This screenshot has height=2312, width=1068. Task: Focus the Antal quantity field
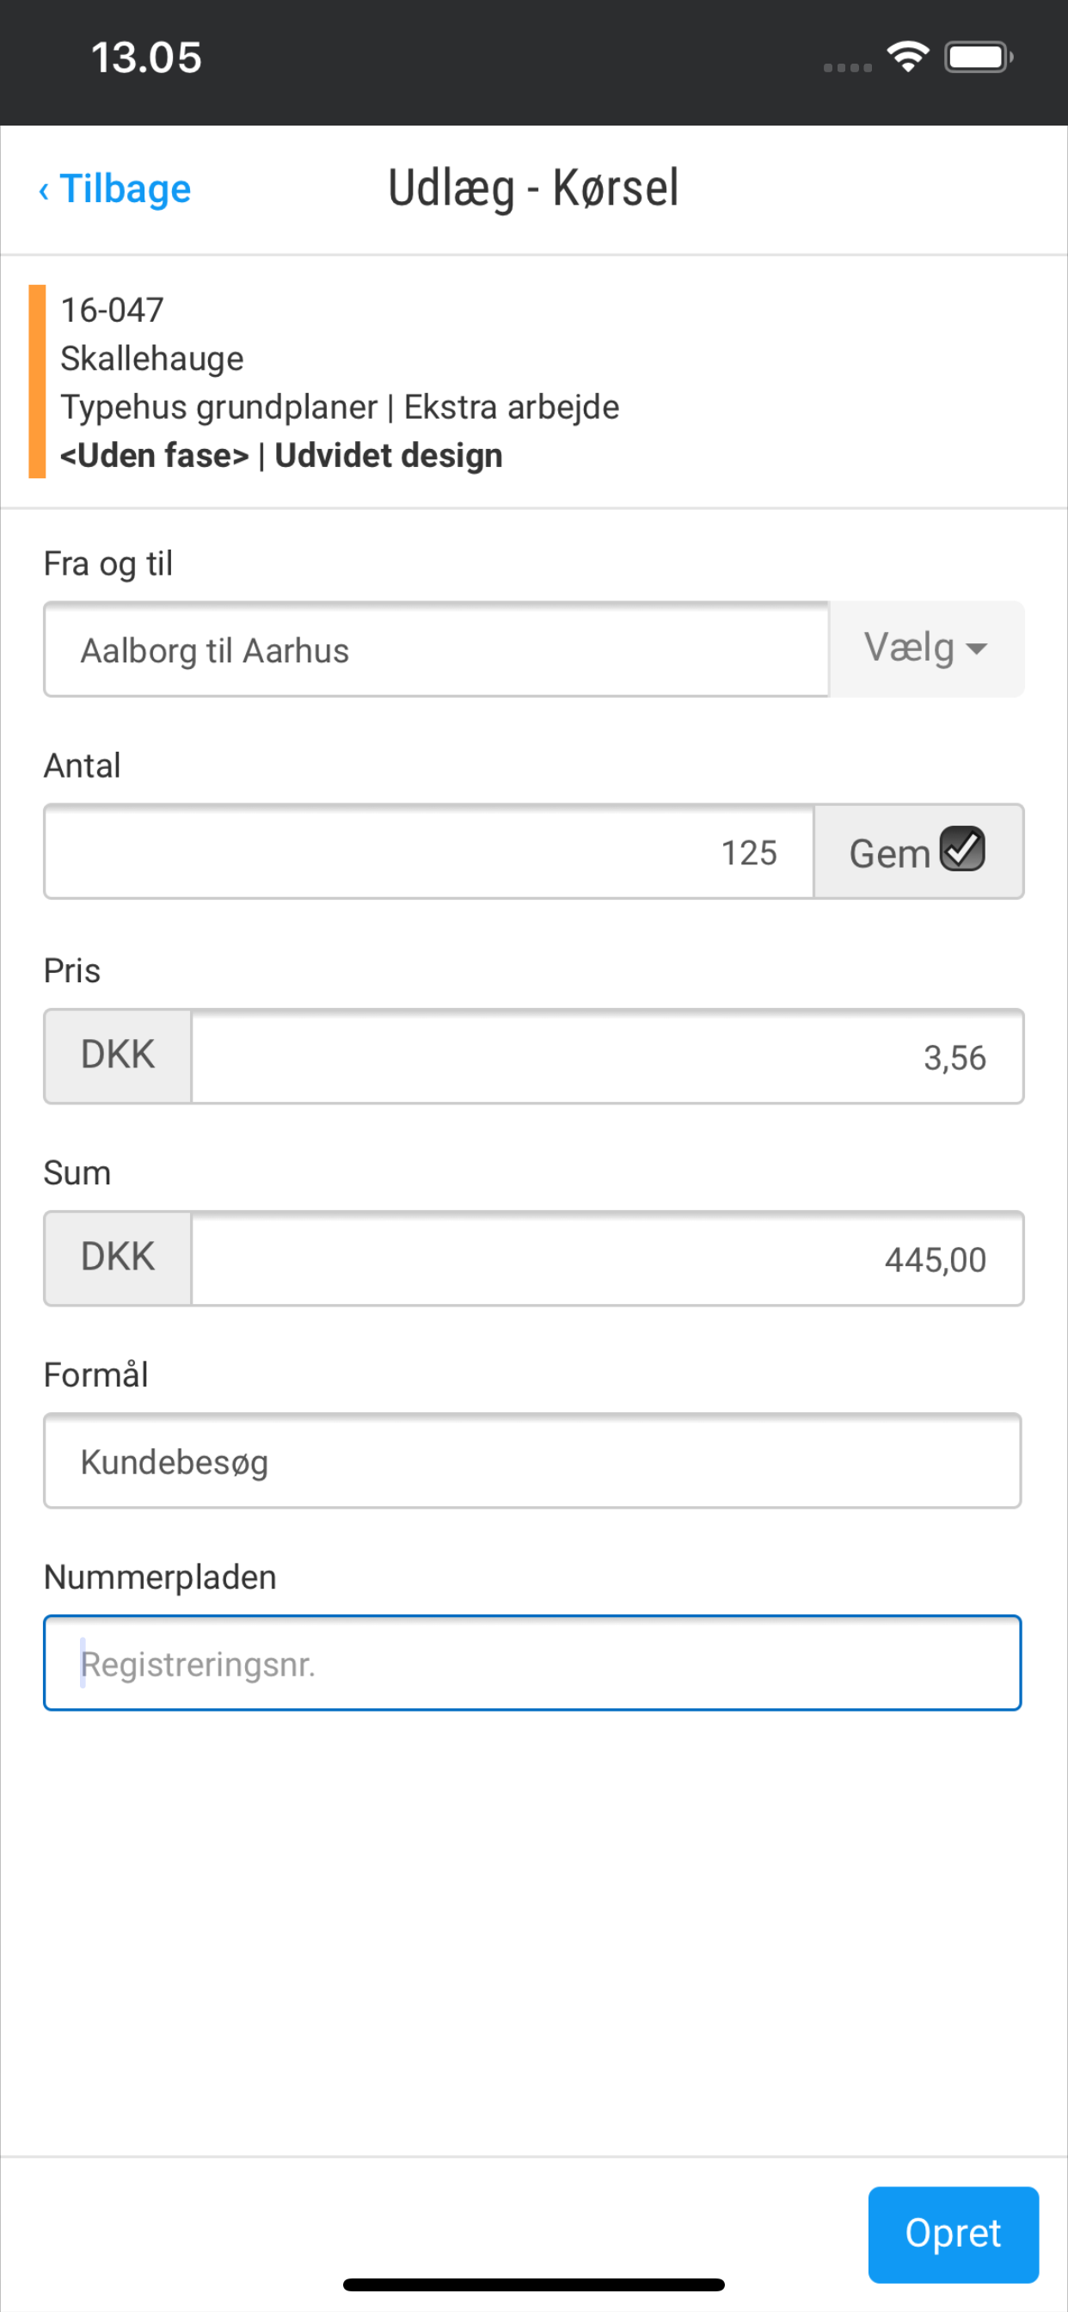click(x=429, y=852)
